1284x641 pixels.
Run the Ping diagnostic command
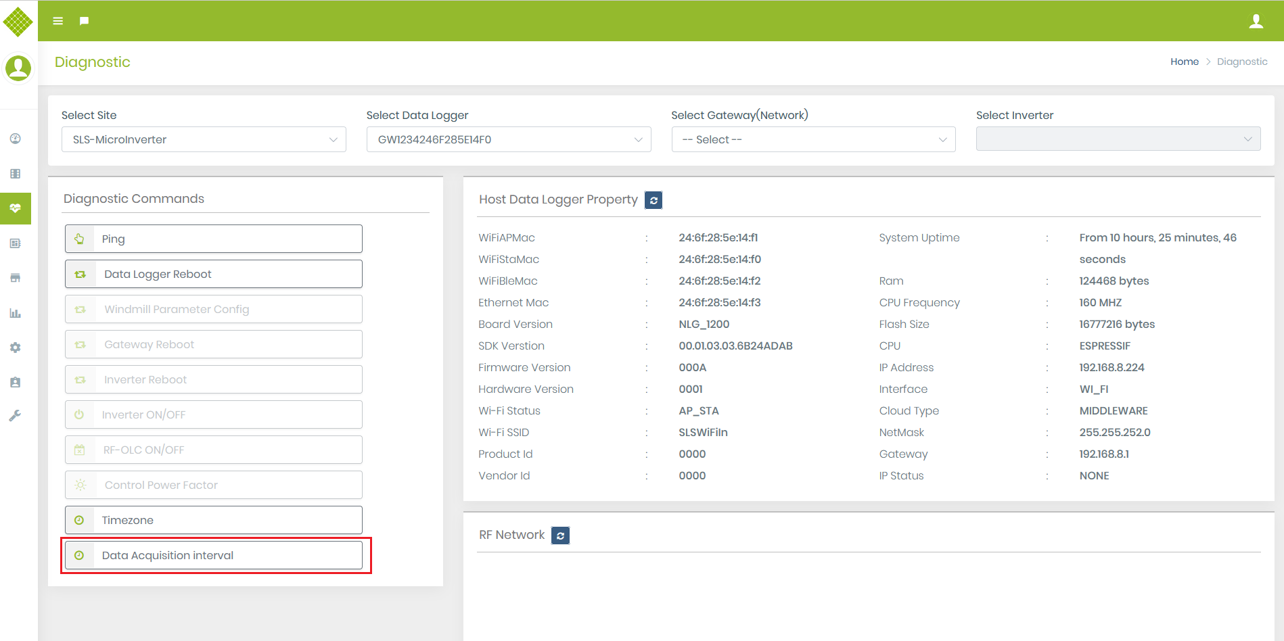[214, 239]
